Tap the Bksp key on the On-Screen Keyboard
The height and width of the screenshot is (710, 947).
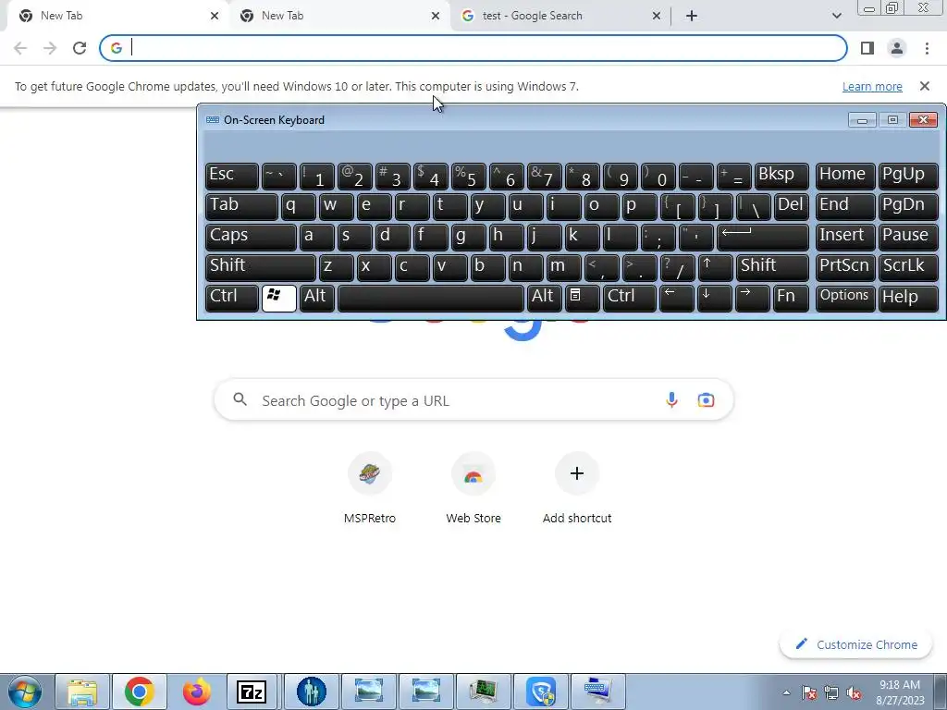(781, 177)
